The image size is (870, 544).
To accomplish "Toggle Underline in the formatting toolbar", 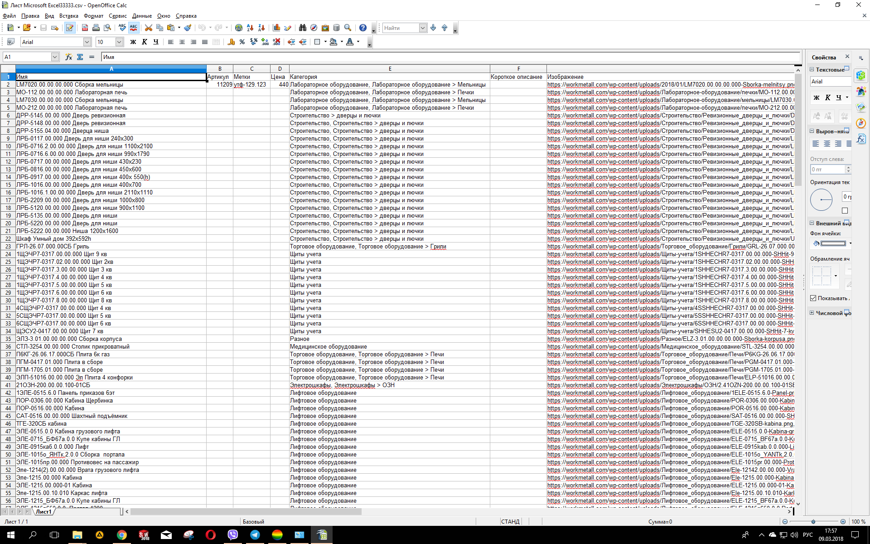I will click(156, 42).
